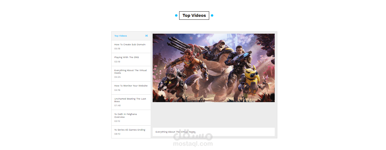
Task: Select the How To Create Sub Domain video
Action: tap(131, 46)
